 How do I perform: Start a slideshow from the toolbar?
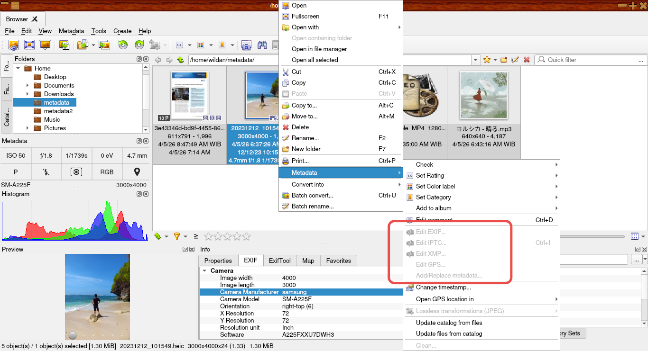(44, 45)
